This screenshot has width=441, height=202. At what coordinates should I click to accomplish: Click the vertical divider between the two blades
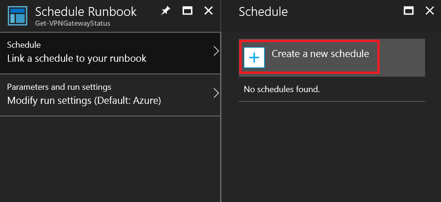coord(221,140)
